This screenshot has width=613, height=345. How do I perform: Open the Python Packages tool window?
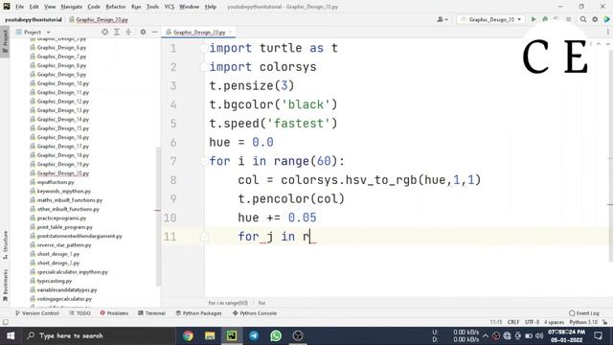click(x=198, y=313)
